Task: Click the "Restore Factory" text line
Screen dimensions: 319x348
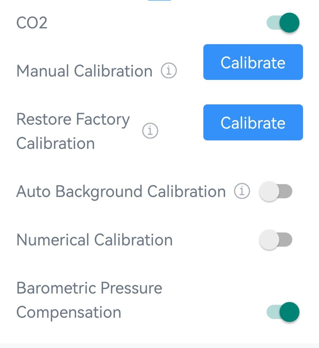Action: (x=73, y=119)
